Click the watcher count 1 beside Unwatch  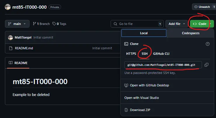(x=214, y=7)
